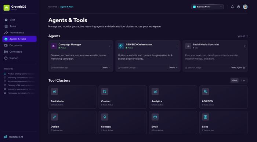This screenshot has height=142, width=257.
Task: Click the GrowthOS green logo icon
Action: click(7, 8)
